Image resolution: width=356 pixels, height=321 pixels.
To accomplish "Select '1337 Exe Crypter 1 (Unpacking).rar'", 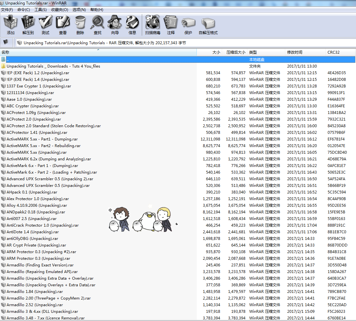I will point(39,86).
